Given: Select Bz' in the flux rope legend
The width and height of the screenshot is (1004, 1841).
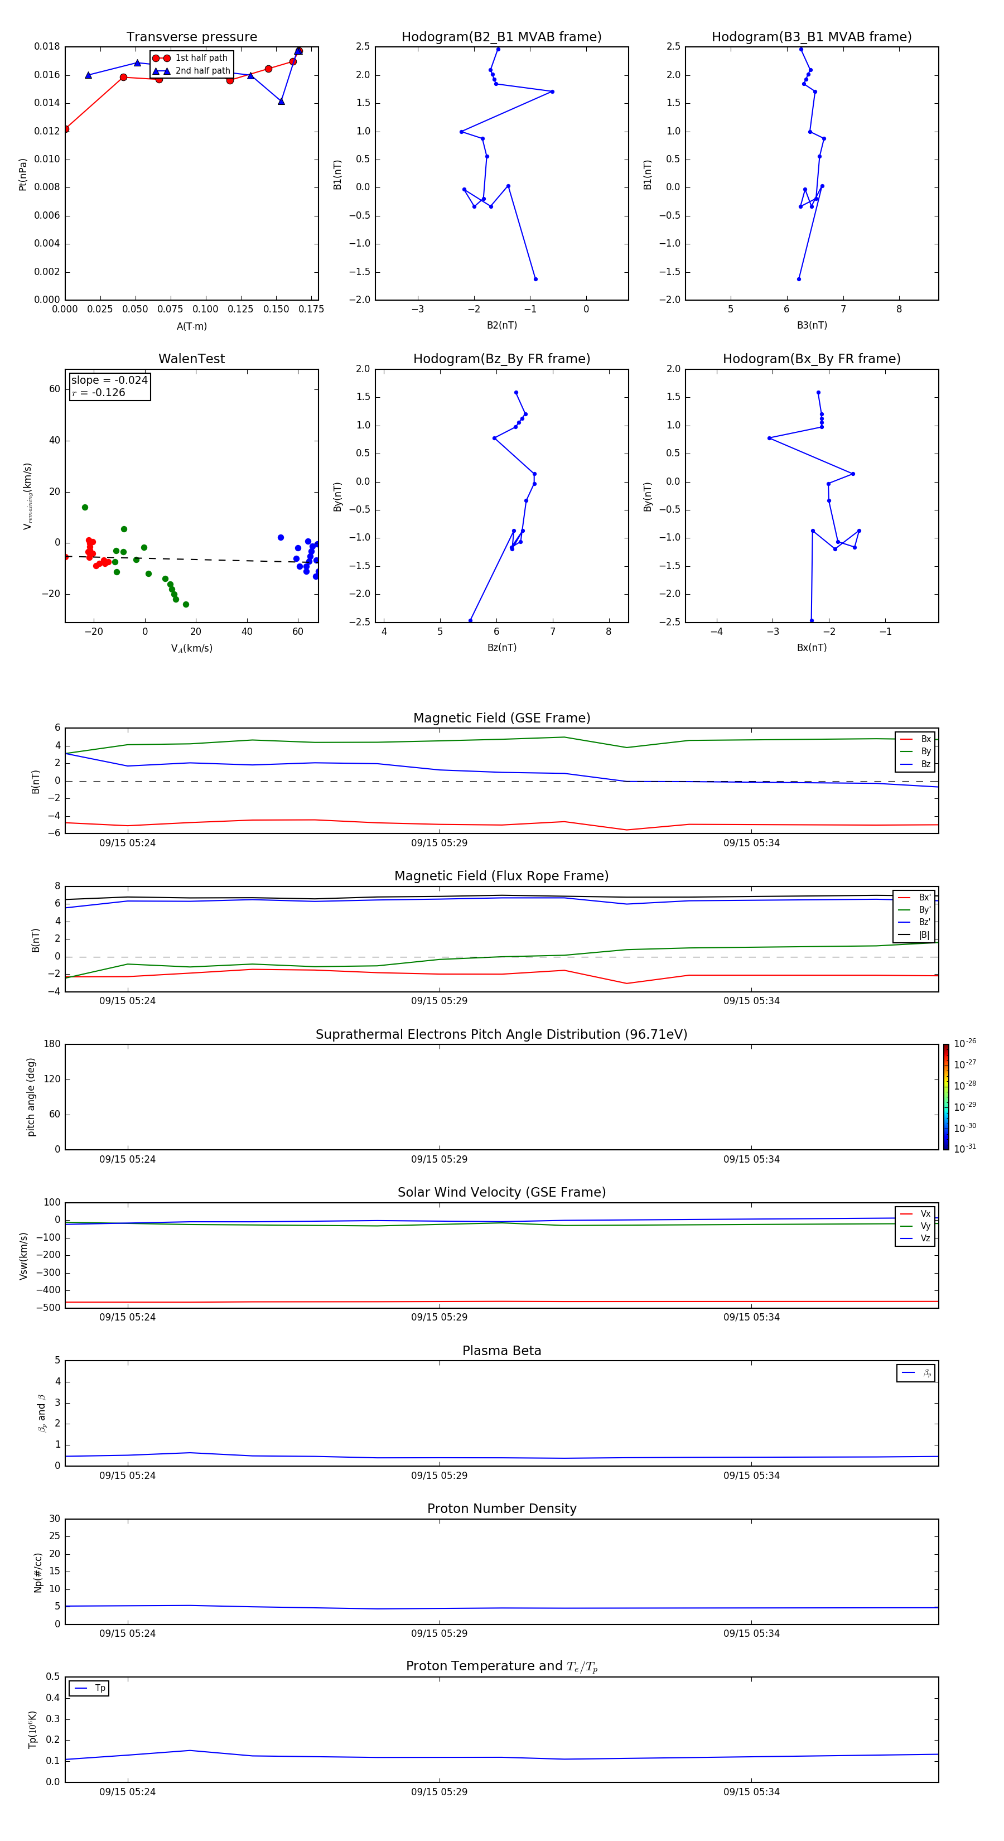Looking at the screenshot, I should pyautogui.click(x=915, y=922).
